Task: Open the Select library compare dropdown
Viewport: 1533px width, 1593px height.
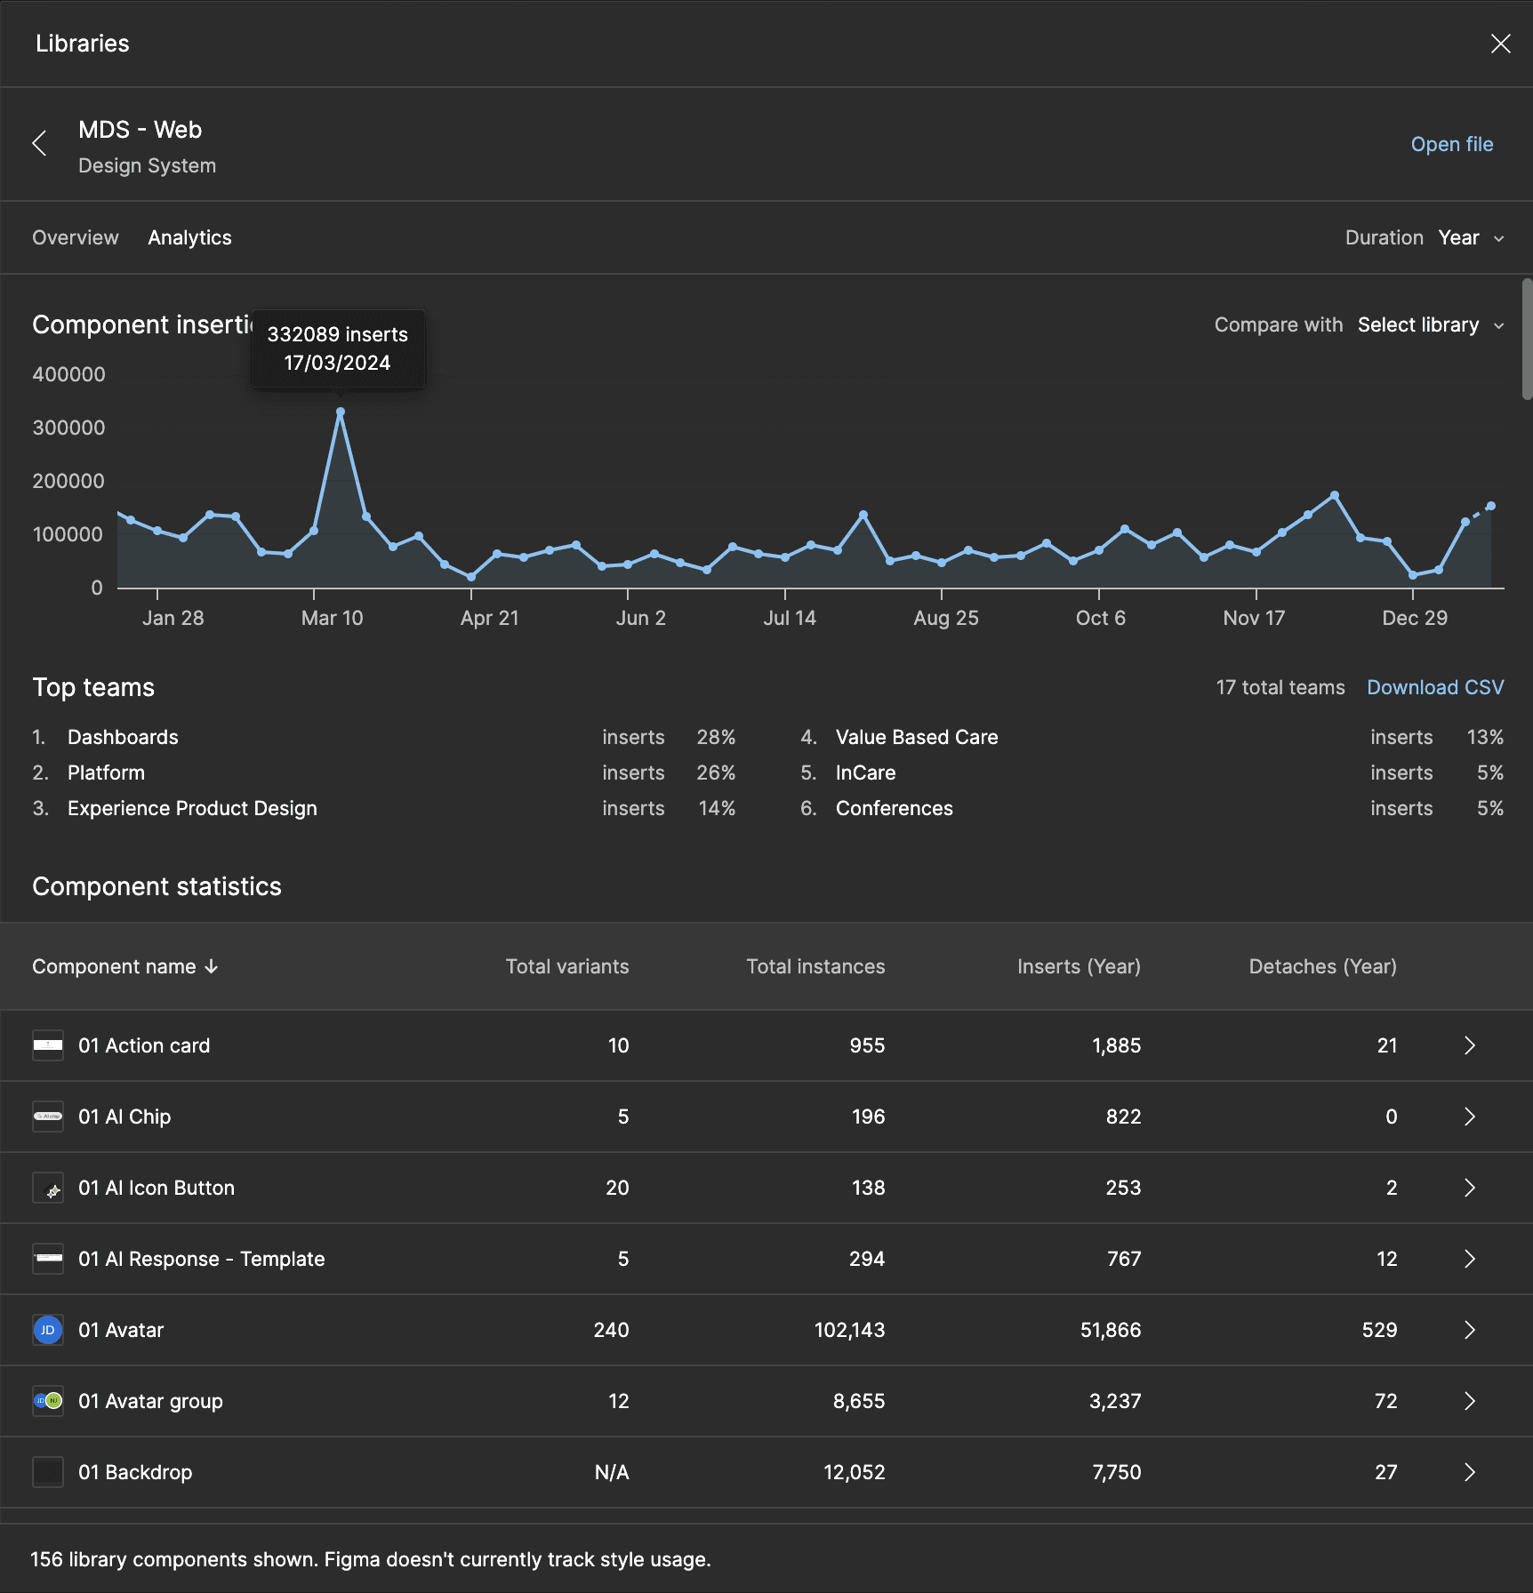Action: click(x=1431, y=324)
